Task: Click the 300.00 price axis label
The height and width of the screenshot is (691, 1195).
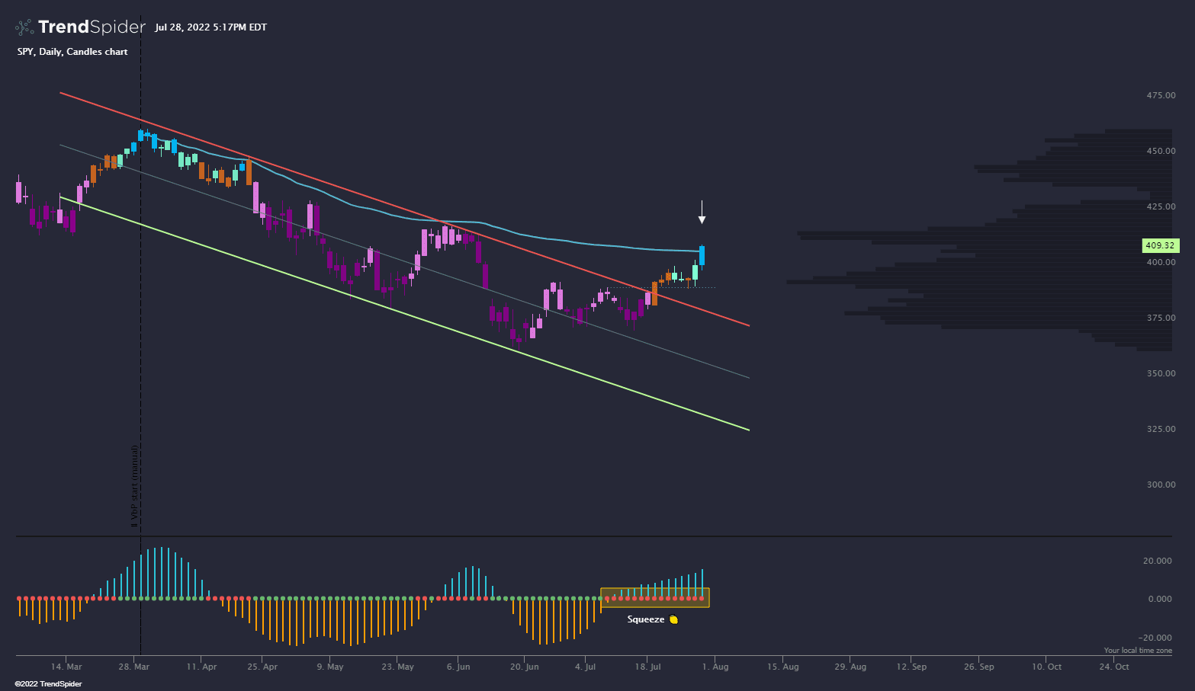Action: point(1161,485)
